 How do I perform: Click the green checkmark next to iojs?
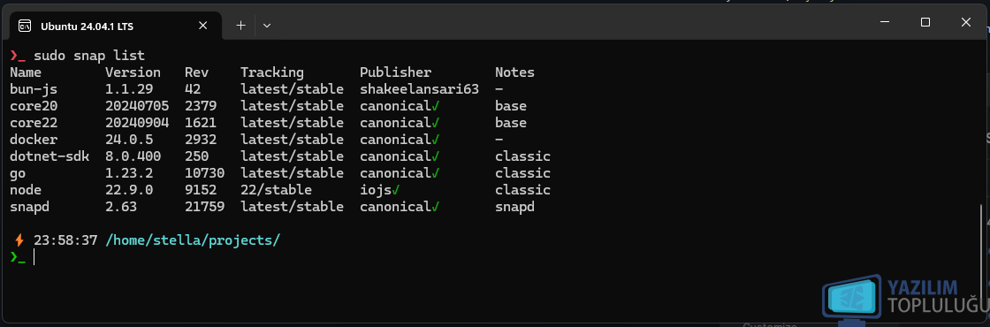click(395, 189)
